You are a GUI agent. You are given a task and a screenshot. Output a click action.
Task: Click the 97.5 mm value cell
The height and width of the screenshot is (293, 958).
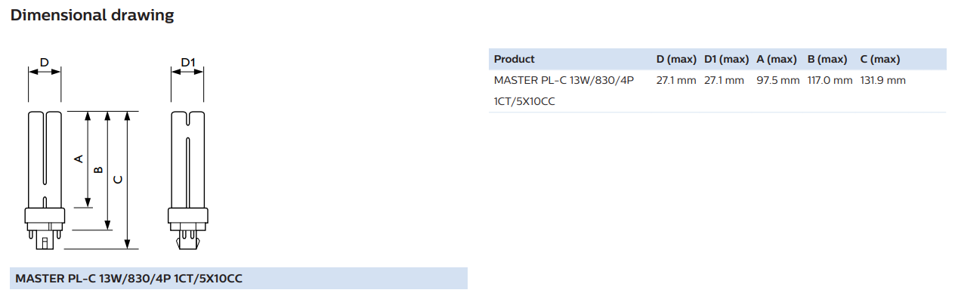tap(777, 80)
